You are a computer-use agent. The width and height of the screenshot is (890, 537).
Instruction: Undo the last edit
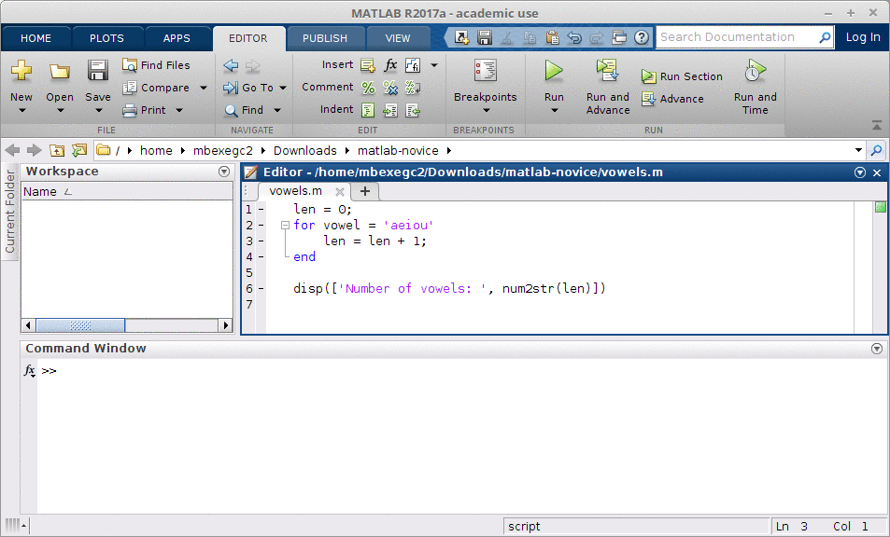click(x=574, y=35)
